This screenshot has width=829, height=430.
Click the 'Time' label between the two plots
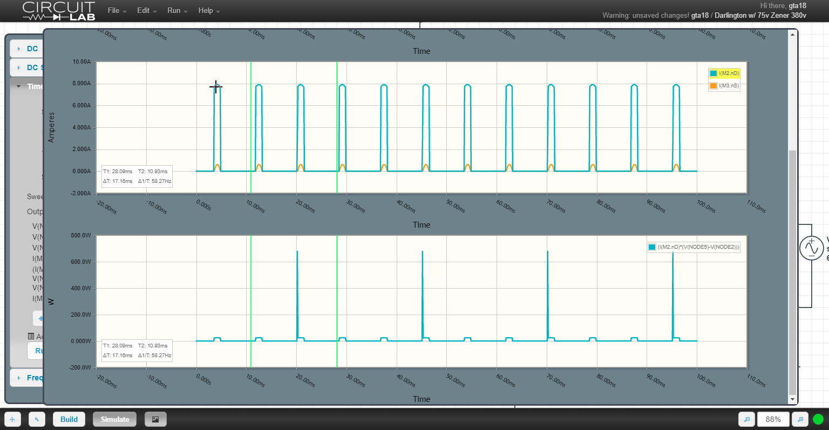(x=422, y=225)
